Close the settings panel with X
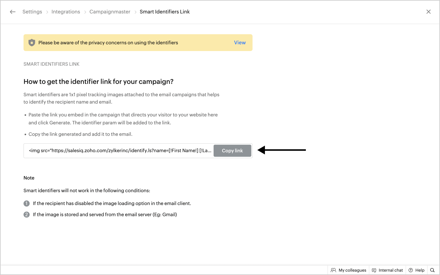 click(x=428, y=12)
